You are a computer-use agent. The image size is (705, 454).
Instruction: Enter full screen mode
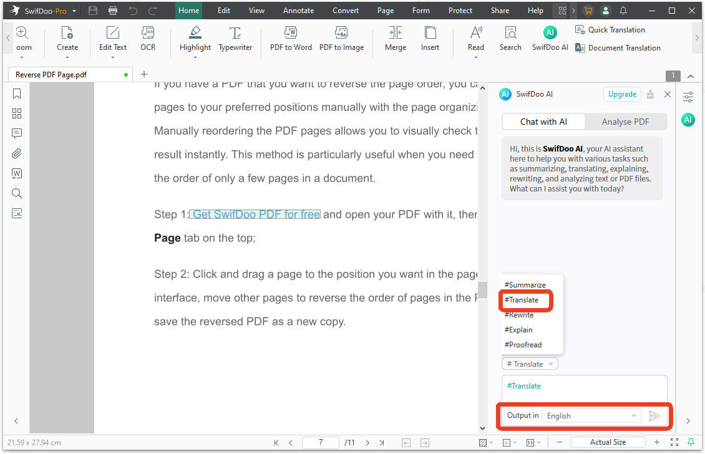click(x=674, y=442)
